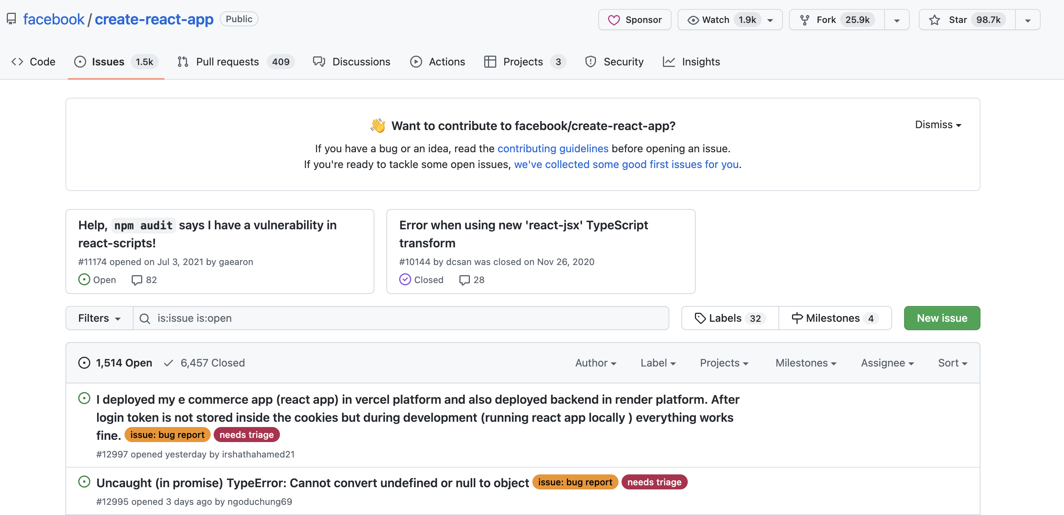The image size is (1064, 515).
Task: Open the Security tab
Action: 614,62
